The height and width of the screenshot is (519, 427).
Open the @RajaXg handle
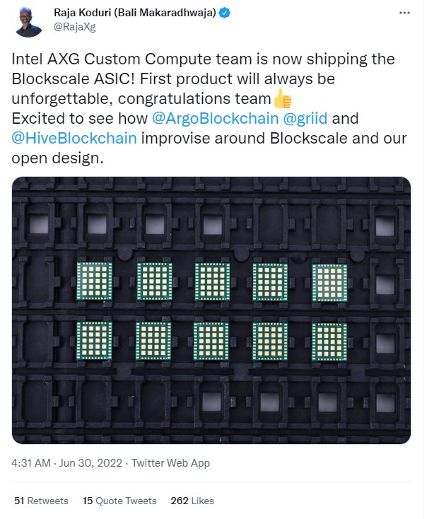click(74, 27)
